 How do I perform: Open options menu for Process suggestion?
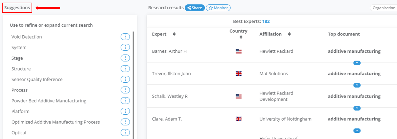(125, 90)
